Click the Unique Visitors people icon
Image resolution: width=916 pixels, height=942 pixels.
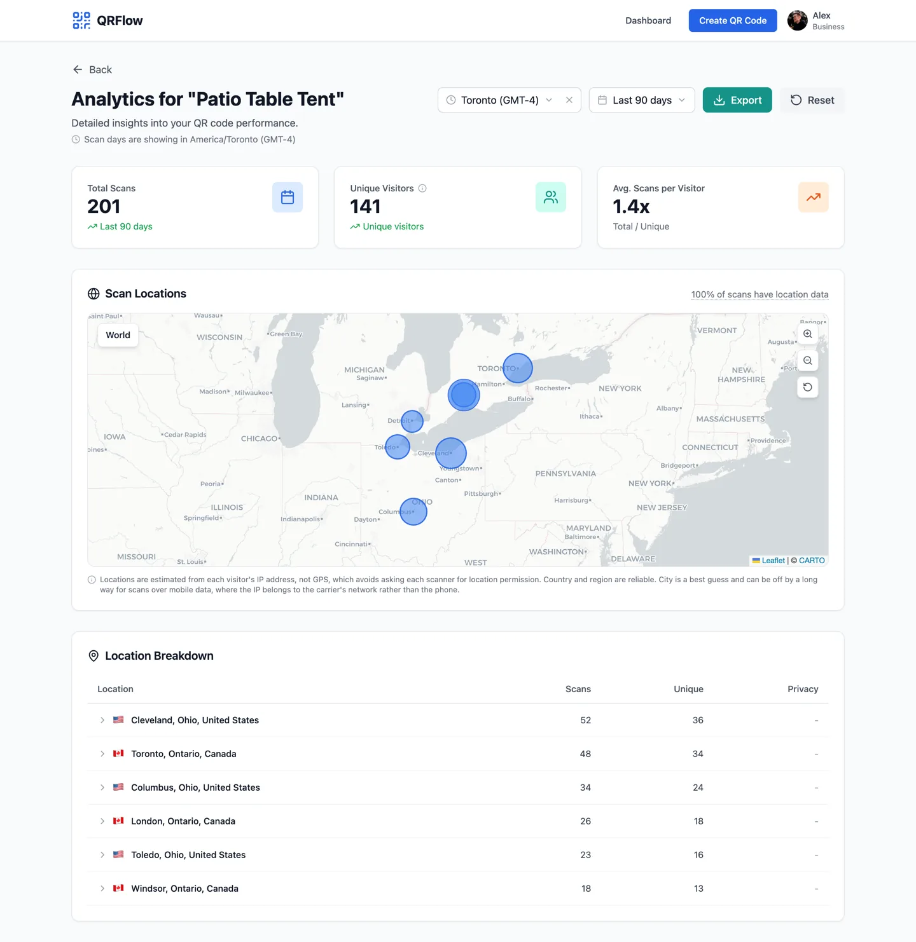click(x=551, y=197)
